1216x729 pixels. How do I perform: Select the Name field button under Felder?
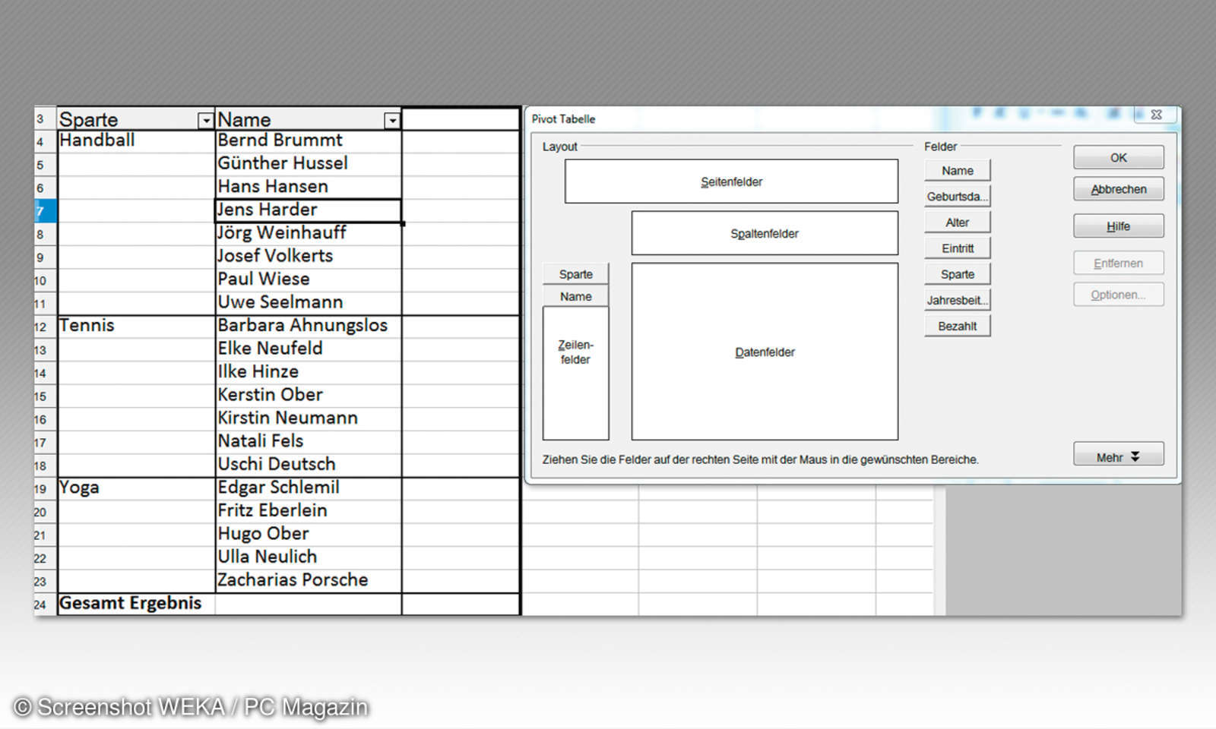pos(957,170)
